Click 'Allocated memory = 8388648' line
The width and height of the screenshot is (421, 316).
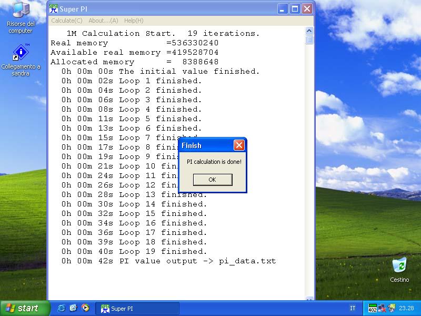(x=135, y=62)
